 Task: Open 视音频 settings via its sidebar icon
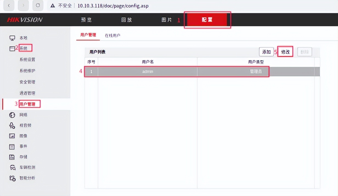[x=12, y=125]
